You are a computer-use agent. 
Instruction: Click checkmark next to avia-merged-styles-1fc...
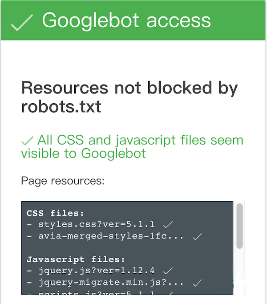197,236
